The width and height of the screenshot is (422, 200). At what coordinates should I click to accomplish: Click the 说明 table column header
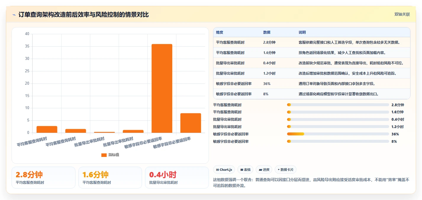pos(302,32)
